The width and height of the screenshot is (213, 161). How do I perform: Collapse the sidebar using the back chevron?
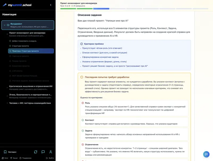pyautogui.click(x=51, y=5)
